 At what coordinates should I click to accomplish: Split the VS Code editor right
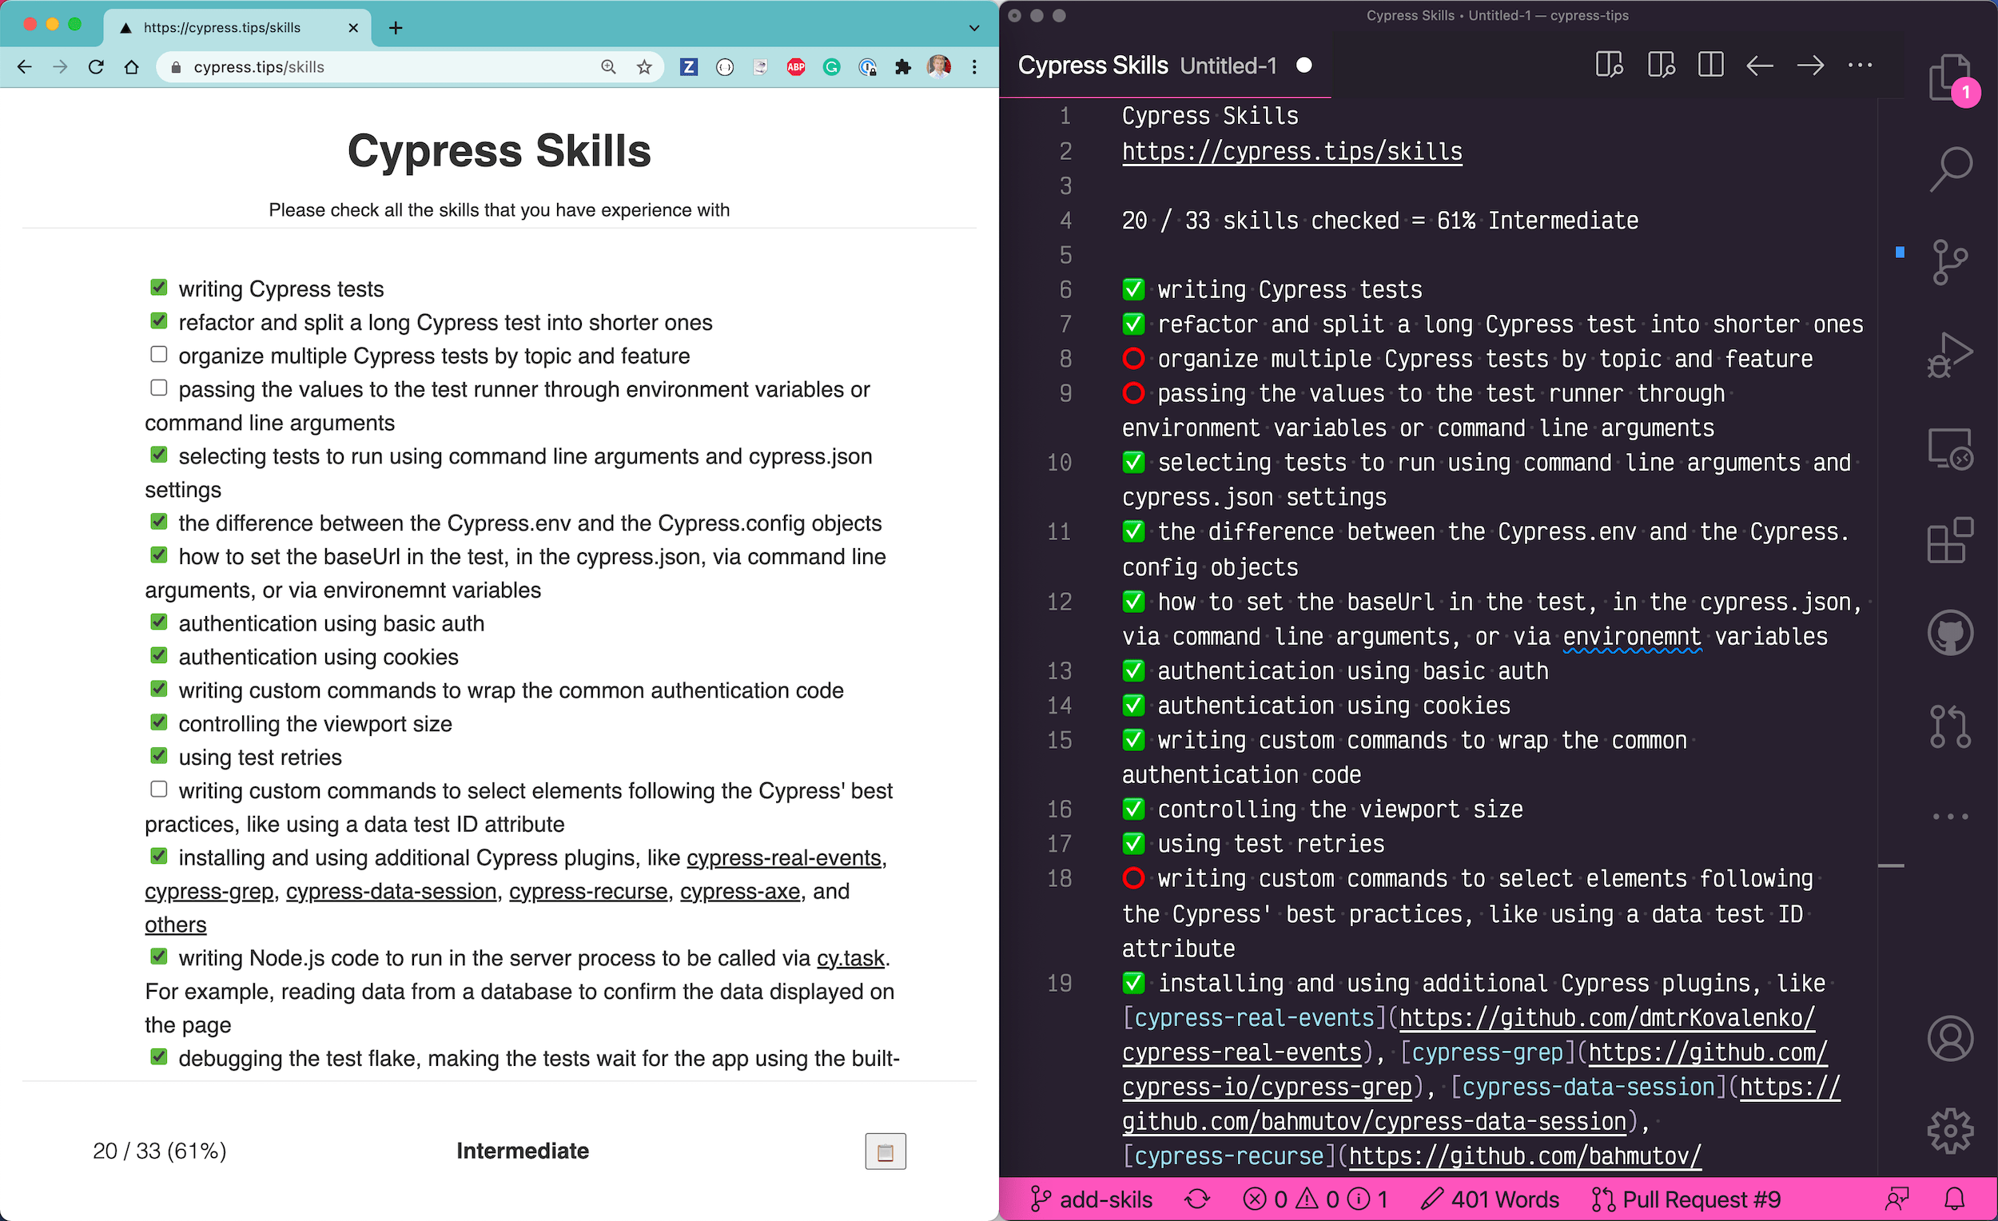tap(1710, 65)
